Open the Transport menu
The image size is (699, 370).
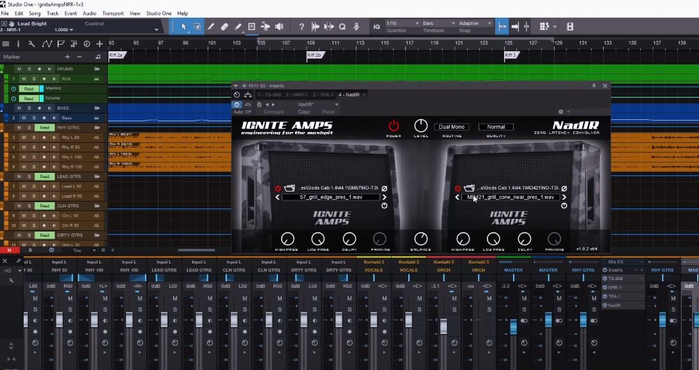113,13
